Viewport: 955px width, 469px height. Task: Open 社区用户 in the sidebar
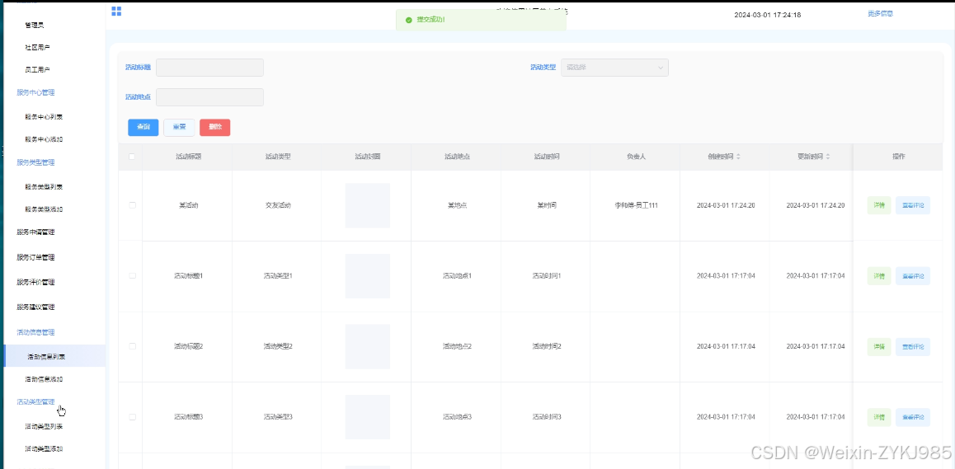point(37,47)
